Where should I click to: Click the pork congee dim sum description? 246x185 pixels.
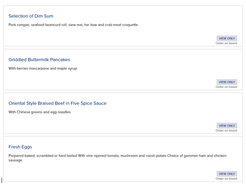coord(73,25)
